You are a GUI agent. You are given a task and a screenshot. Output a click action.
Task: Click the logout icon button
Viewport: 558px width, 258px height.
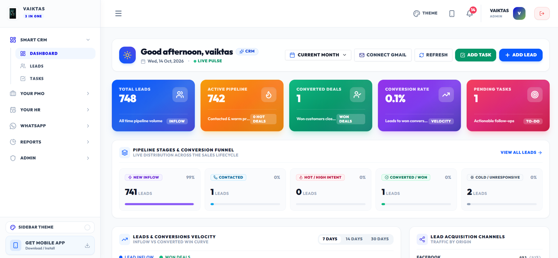coord(542,13)
